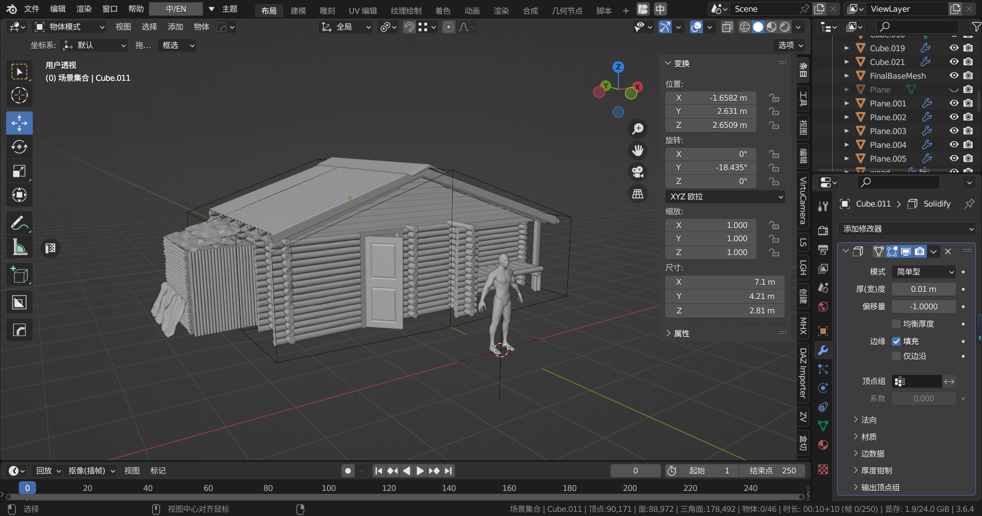This screenshot has width=982, height=516.
Task: Open the 添加修改器 dropdown
Action: tap(908, 229)
